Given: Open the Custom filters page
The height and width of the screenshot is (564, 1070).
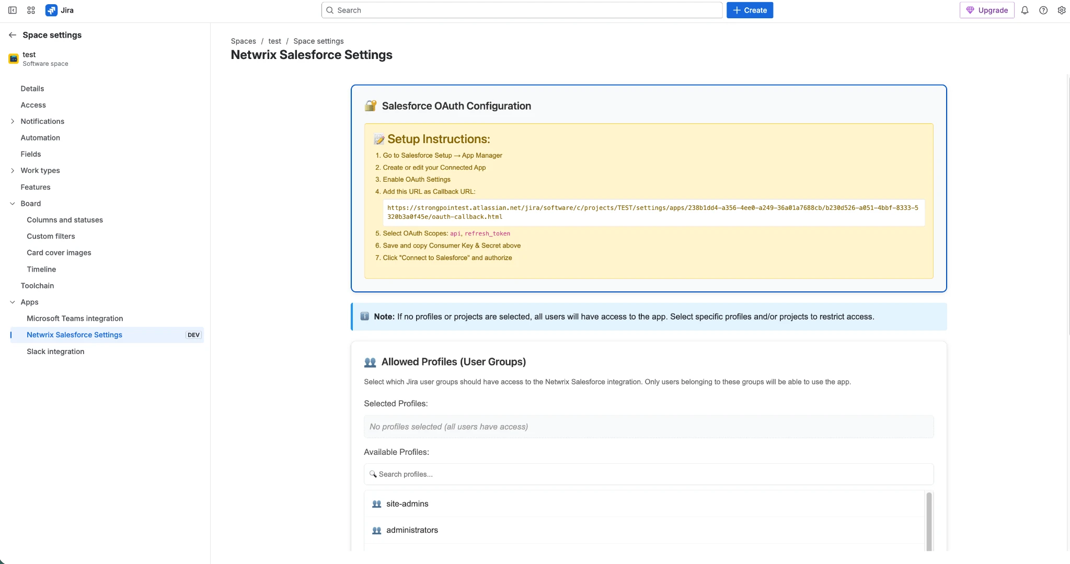Looking at the screenshot, I should coord(51,236).
